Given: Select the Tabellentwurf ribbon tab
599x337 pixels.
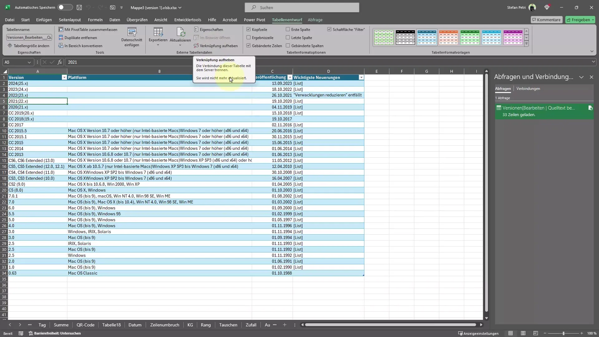Looking at the screenshot, I should click(x=287, y=20).
